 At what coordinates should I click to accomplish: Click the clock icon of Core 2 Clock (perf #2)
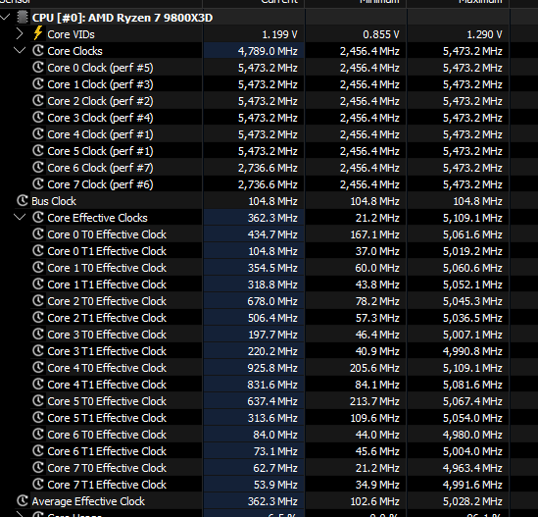click(x=38, y=100)
